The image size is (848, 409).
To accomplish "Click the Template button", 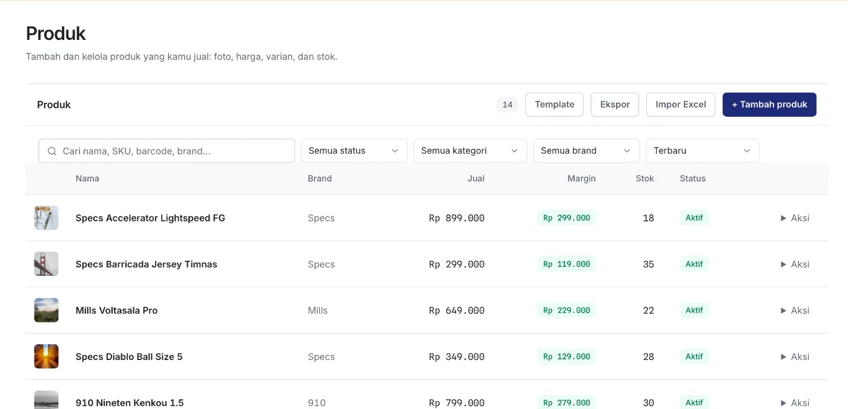I will coord(554,105).
